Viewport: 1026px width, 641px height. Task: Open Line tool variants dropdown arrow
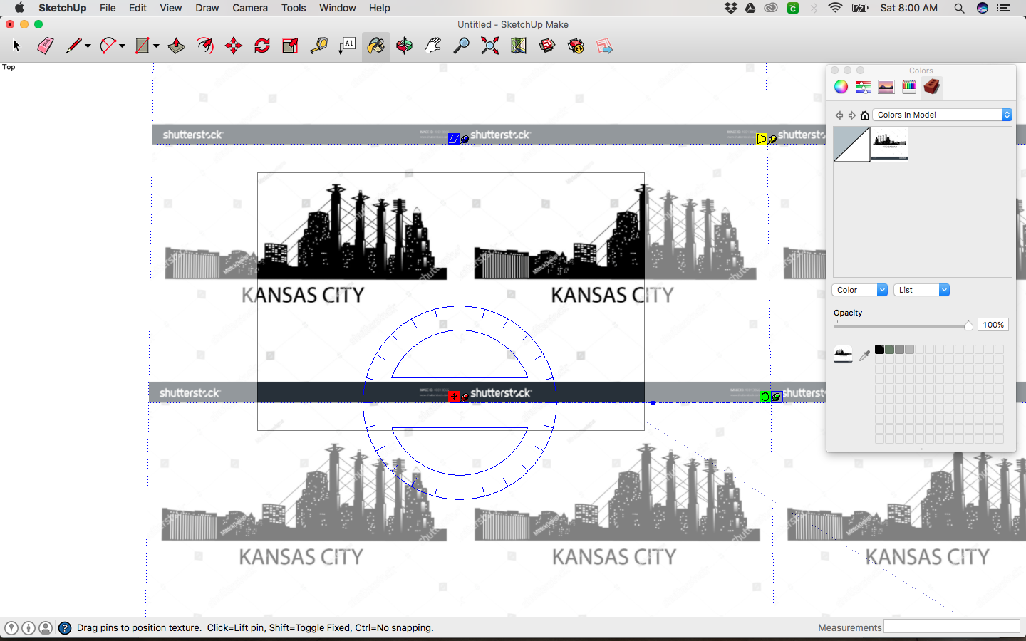pos(88,46)
